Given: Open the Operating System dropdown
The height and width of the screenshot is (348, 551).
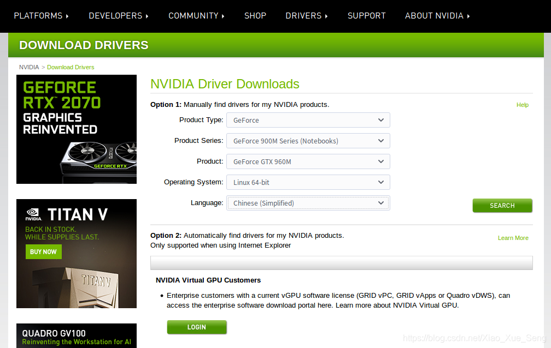Looking at the screenshot, I should (x=308, y=182).
